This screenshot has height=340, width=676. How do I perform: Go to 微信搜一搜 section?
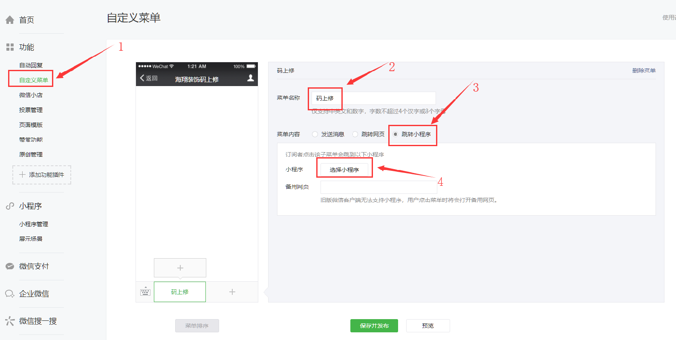point(38,321)
